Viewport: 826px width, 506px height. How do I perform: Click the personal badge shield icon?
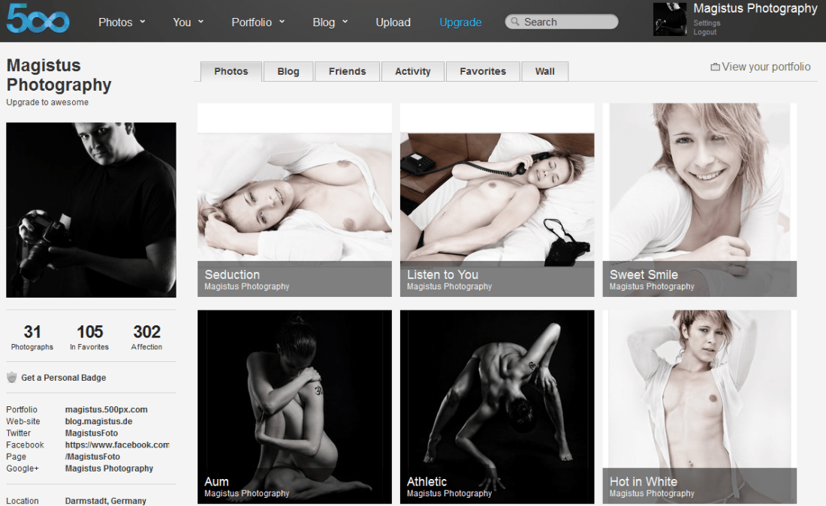click(11, 378)
